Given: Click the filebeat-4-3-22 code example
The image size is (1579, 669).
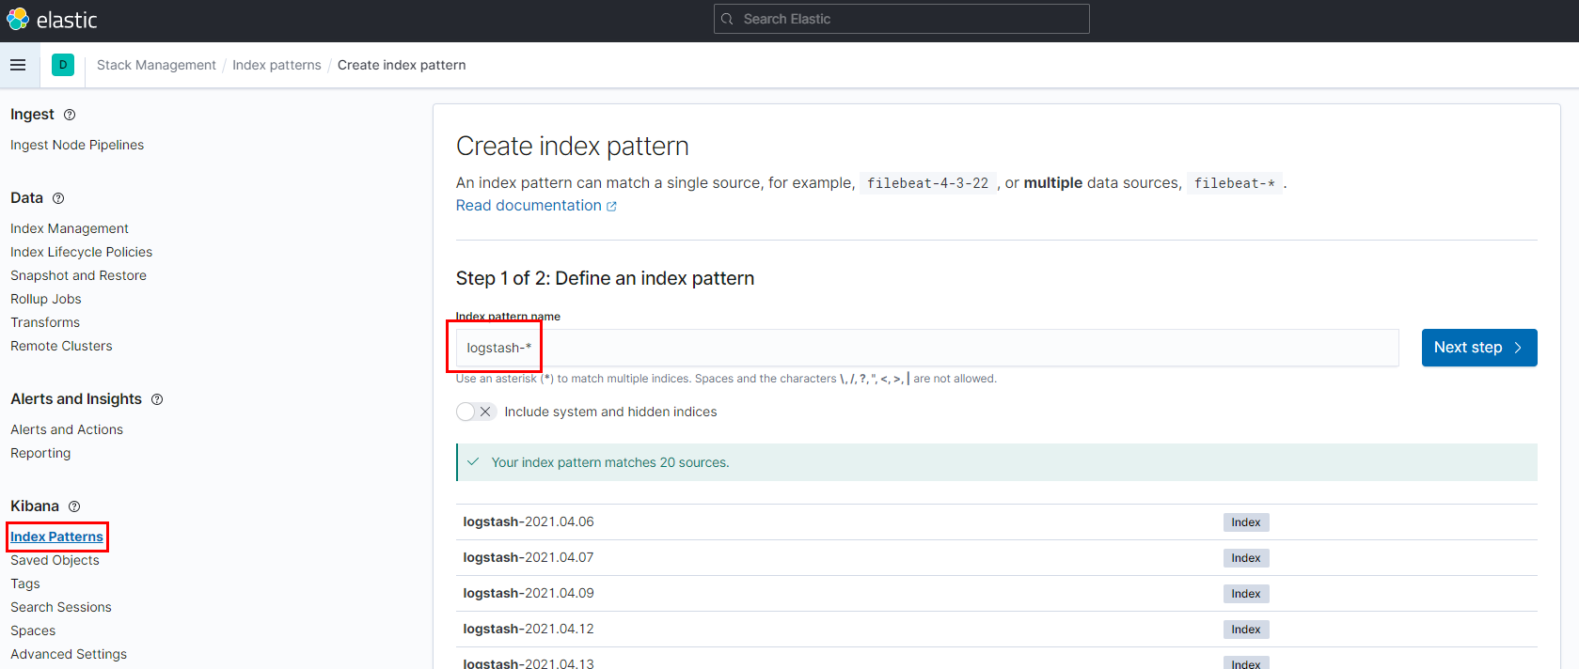Looking at the screenshot, I should point(927,183).
